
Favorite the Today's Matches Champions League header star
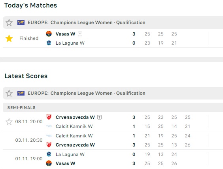pyautogui.click(x=9, y=23)
